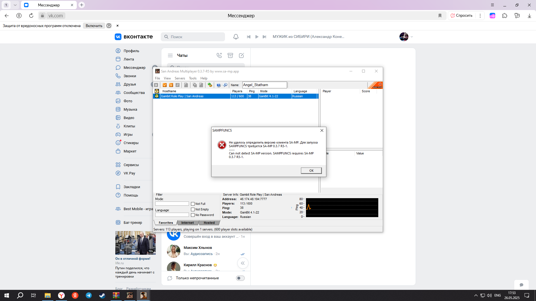Image resolution: width=536 pixels, height=301 pixels.
Task: Click the Name field containing Angel_Statham
Action: tap(264, 85)
